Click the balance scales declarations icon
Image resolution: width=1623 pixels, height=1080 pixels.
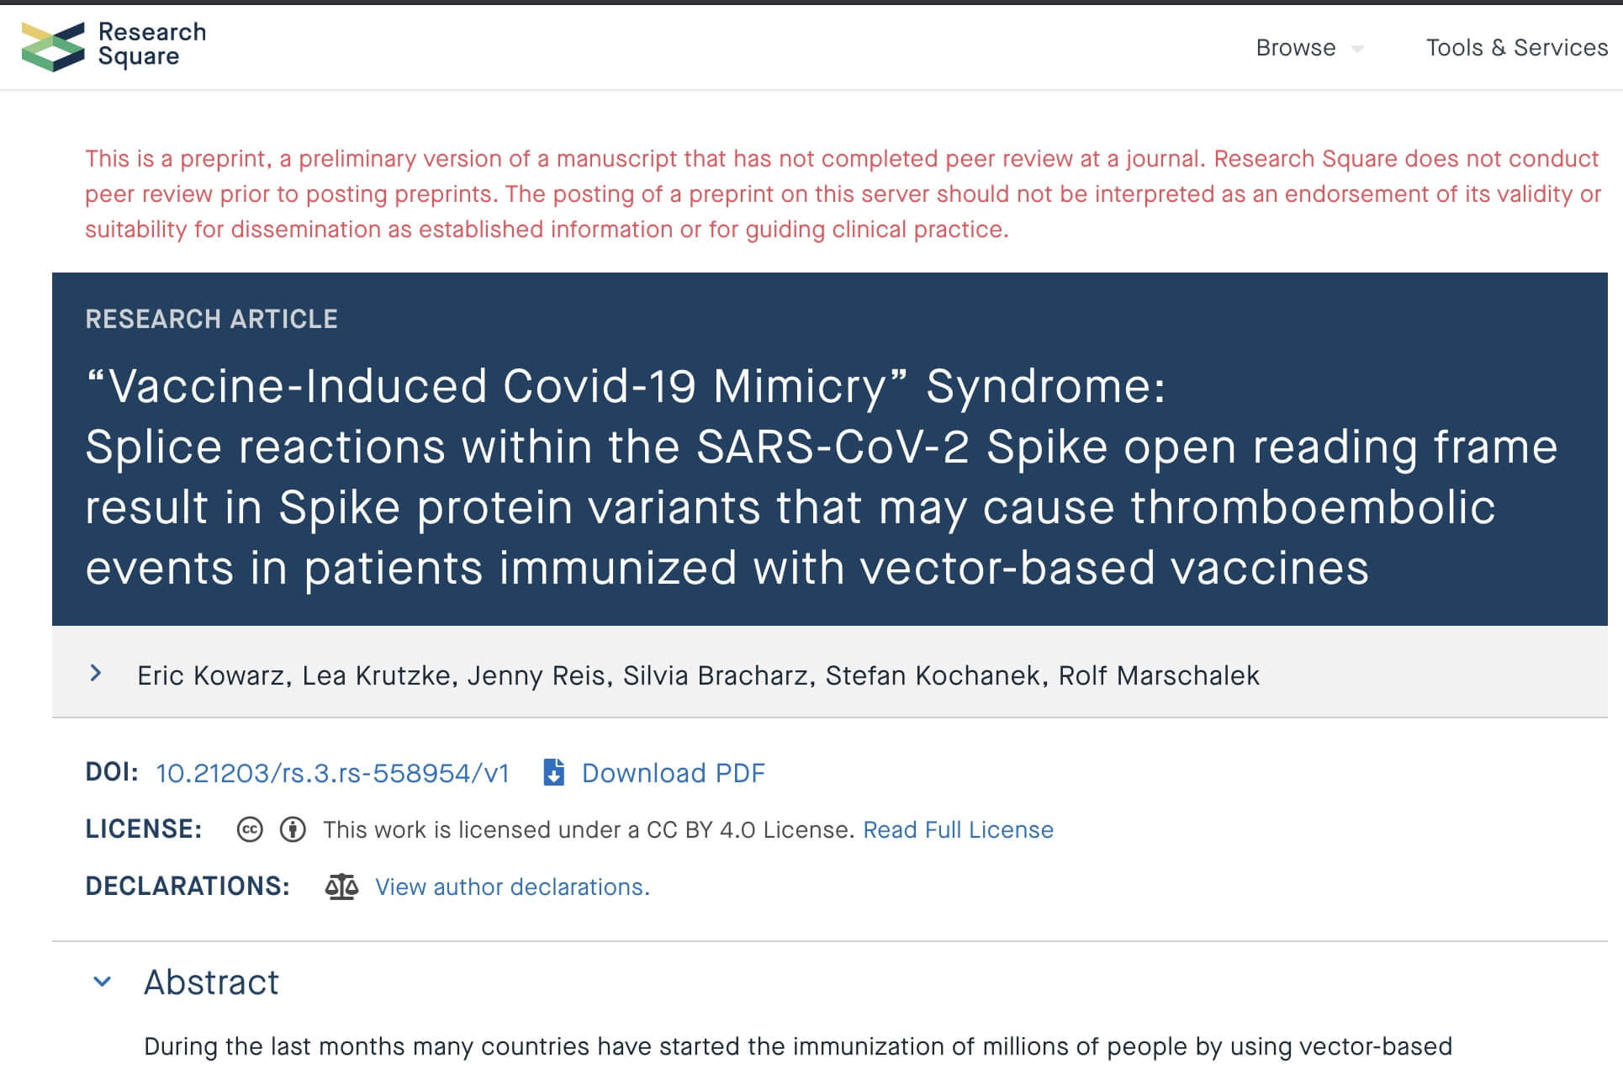tap(341, 887)
